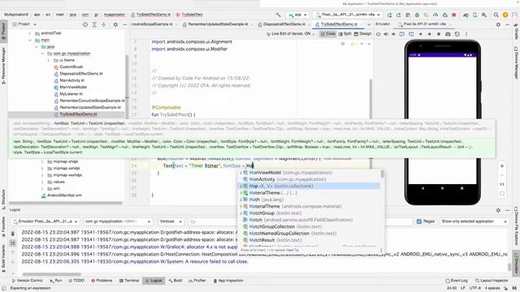520x292 pixels.
Task: Click emulator volume up icon
Action: click(x=386, y=34)
